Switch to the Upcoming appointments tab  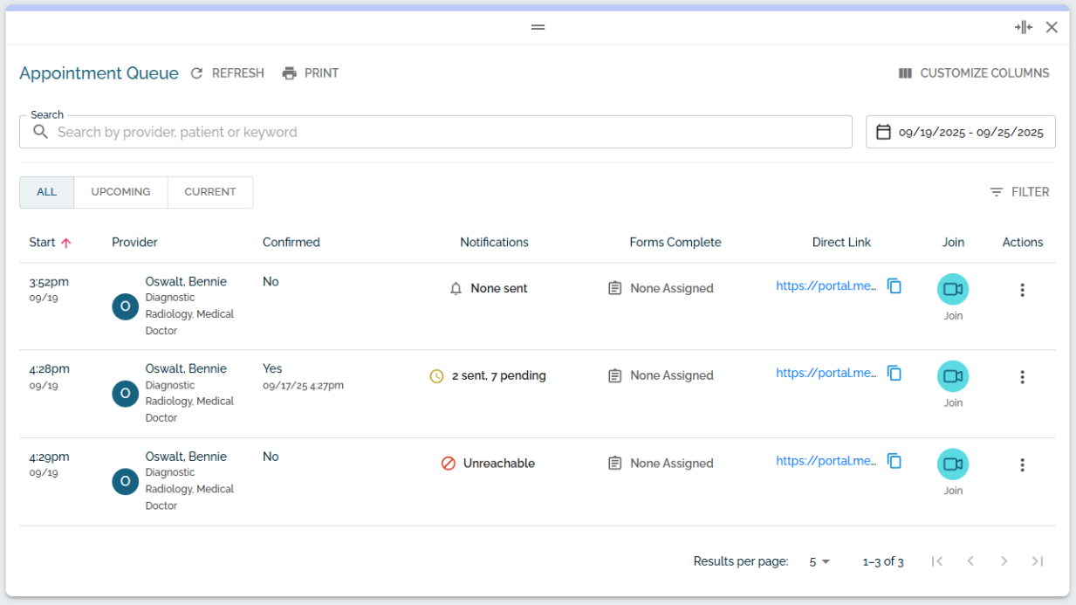(x=120, y=192)
